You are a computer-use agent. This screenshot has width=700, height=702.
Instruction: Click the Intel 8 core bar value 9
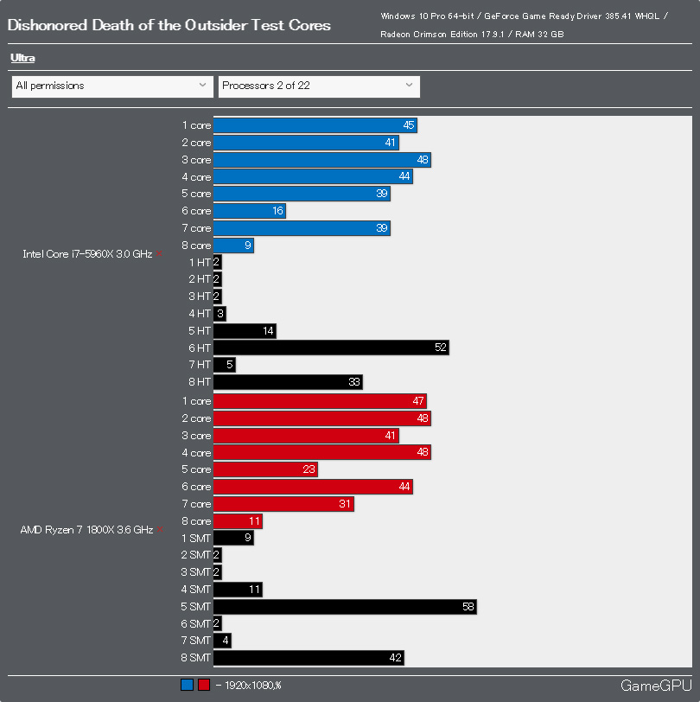(x=248, y=246)
